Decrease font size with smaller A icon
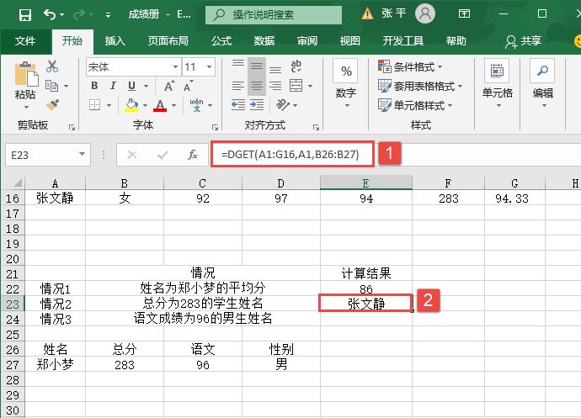 [x=189, y=86]
